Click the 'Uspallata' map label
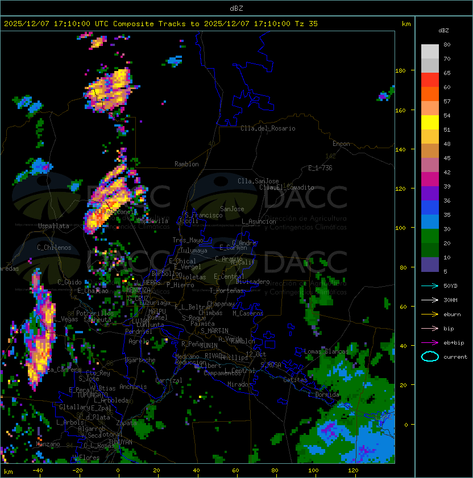473x478 pixels. coord(53,226)
